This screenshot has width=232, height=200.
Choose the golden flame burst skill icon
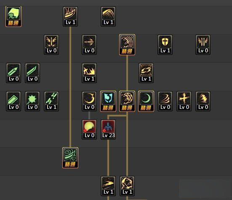click(89, 73)
